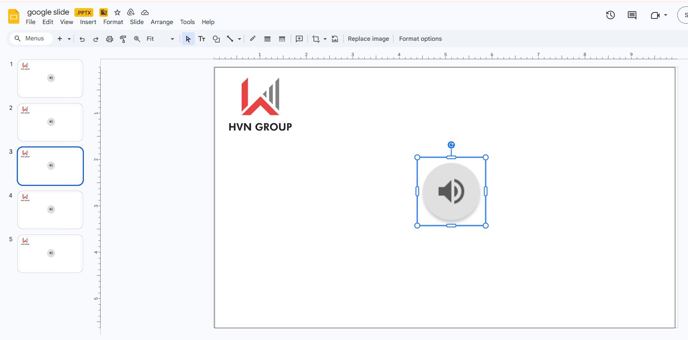Viewport: 688px width, 340px height.
Task: Add a comment using toolbar icon
Action: [299, 39]
